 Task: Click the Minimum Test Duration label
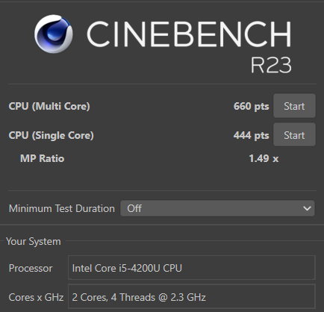(62, 208)
